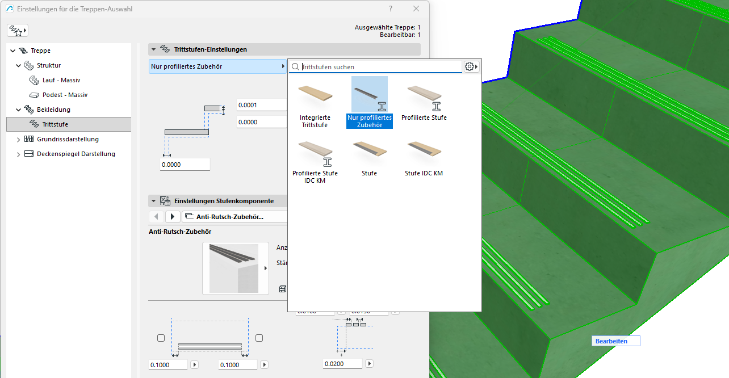Select Lauf - Massiv in the tree
729x378 pixels.
point(61,80)
